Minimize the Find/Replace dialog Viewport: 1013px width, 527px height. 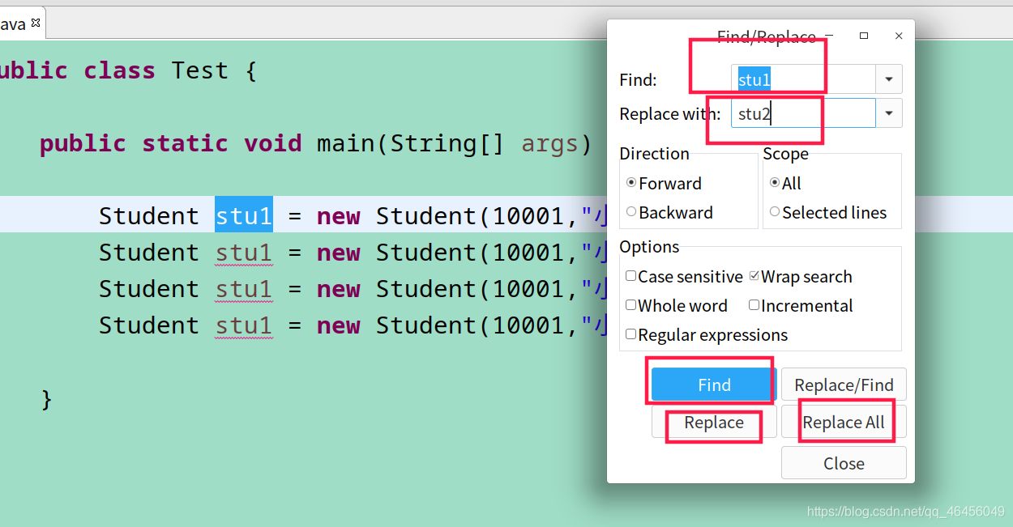click(x=828, y=36)
